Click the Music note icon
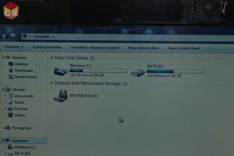Screen dimensions: 234x156 point(11,102)
